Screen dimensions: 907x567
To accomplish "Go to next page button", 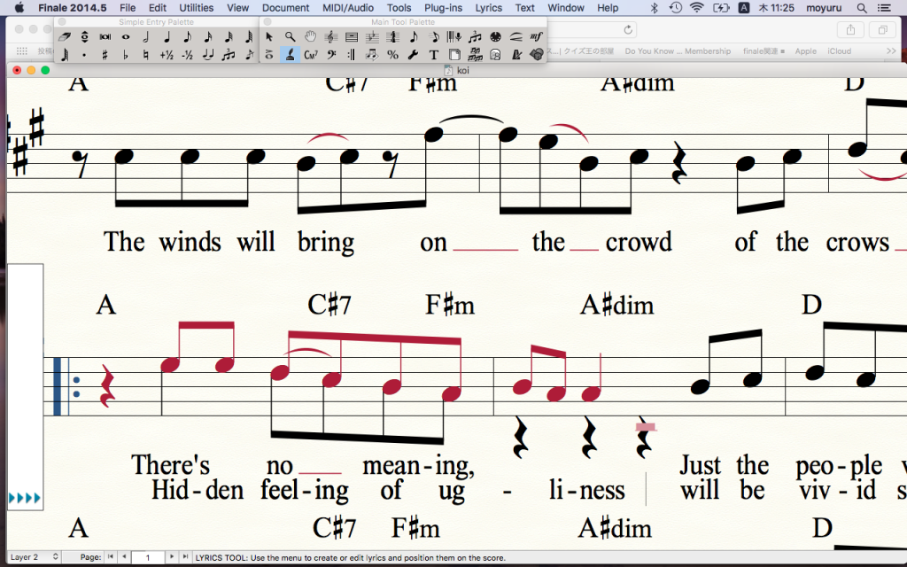I will [172, 556].
